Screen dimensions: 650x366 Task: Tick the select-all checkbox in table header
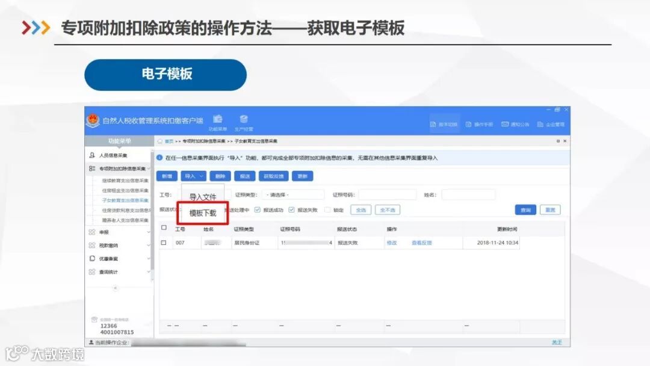pos(164,228)
